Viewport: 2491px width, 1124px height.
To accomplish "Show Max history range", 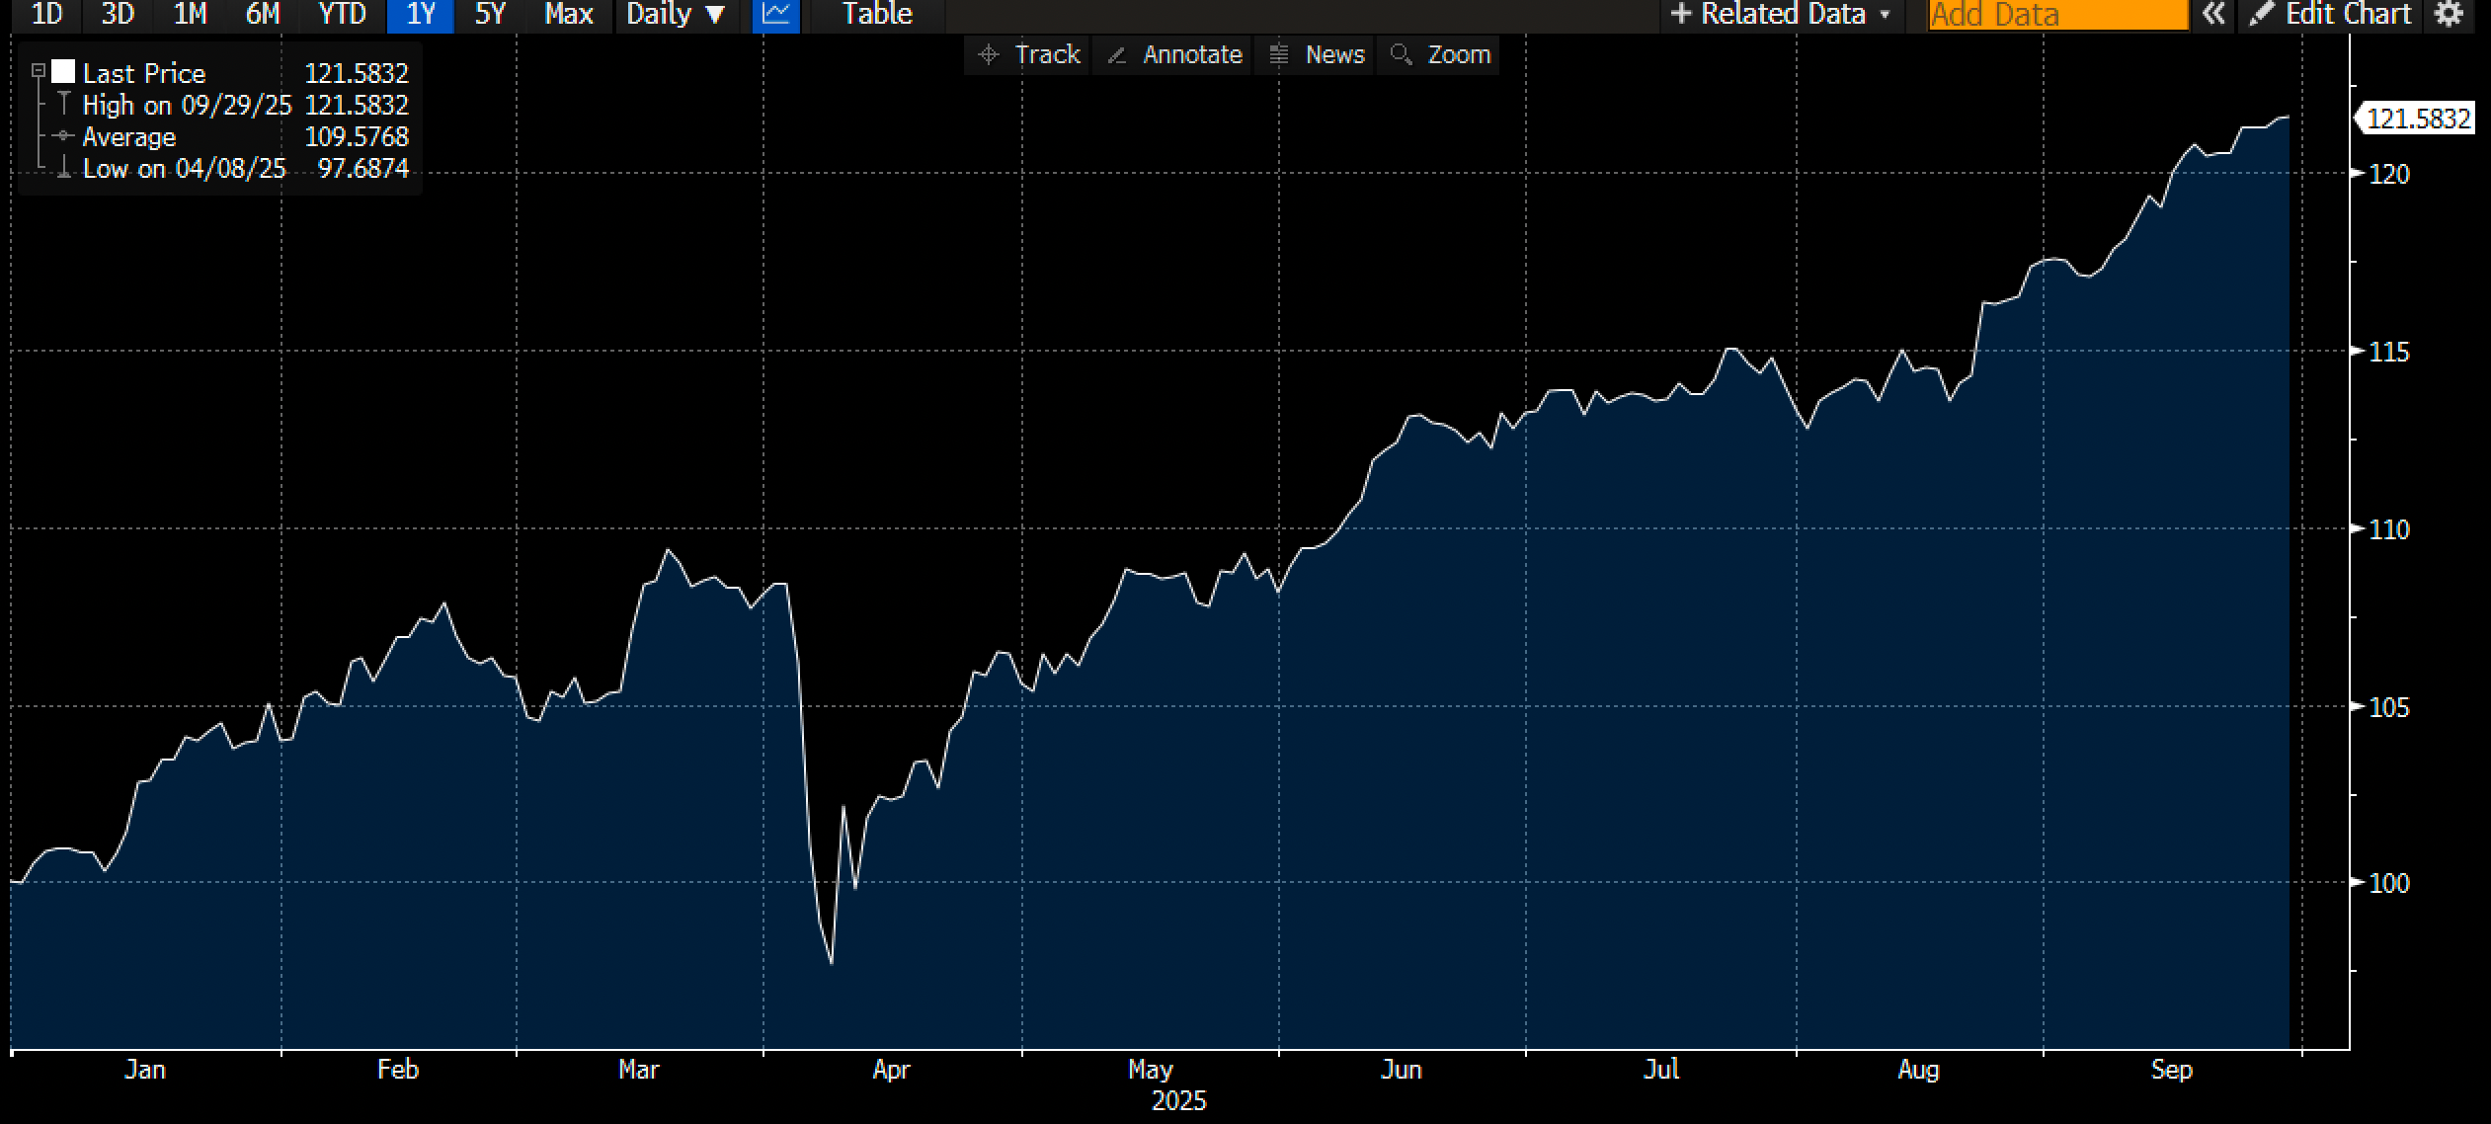I will click(568, 15).
